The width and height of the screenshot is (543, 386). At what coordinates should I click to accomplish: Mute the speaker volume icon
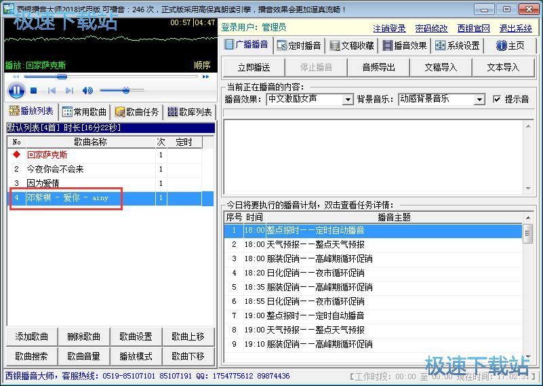87,90
